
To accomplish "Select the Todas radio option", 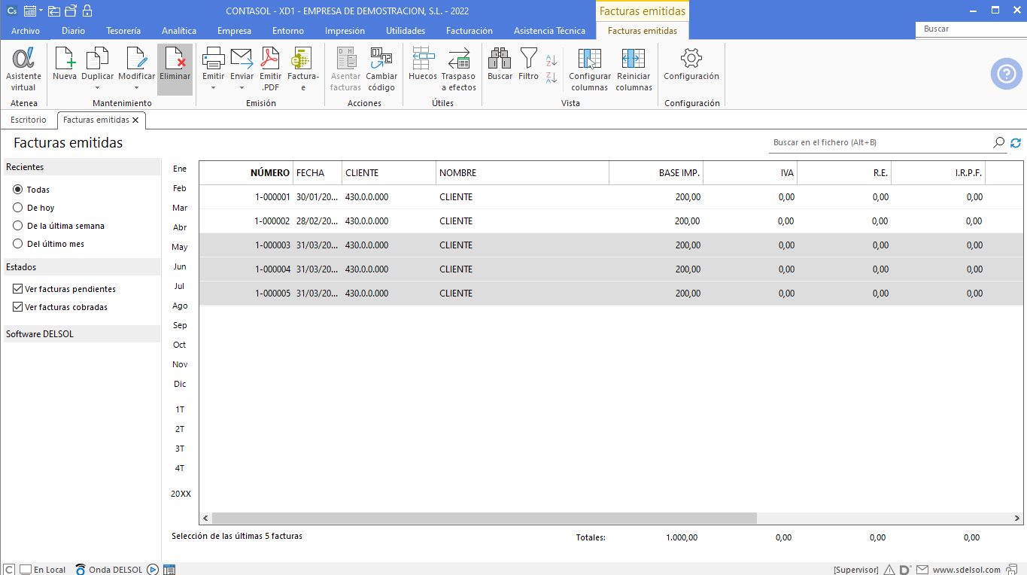I will pos(18,190).
